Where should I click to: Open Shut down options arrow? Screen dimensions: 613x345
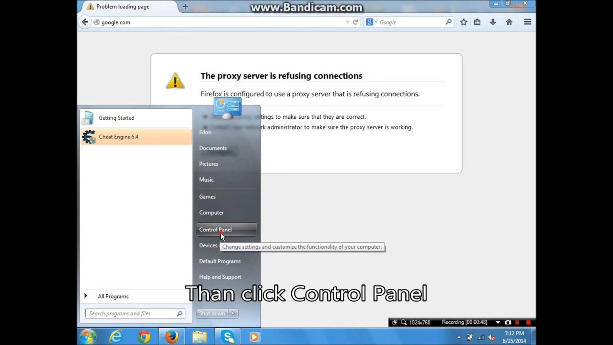[233, 313]
